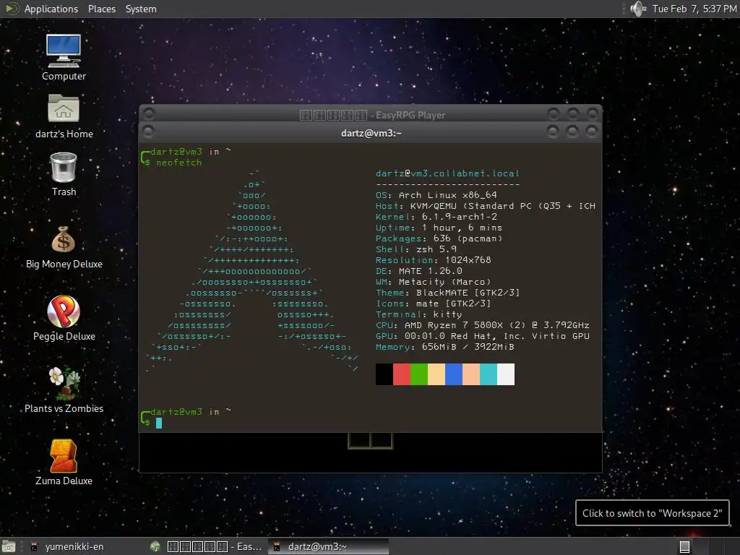Click the 'DE: MATE 1.26.0' line
Screen dimensions: 740x555
418,271
